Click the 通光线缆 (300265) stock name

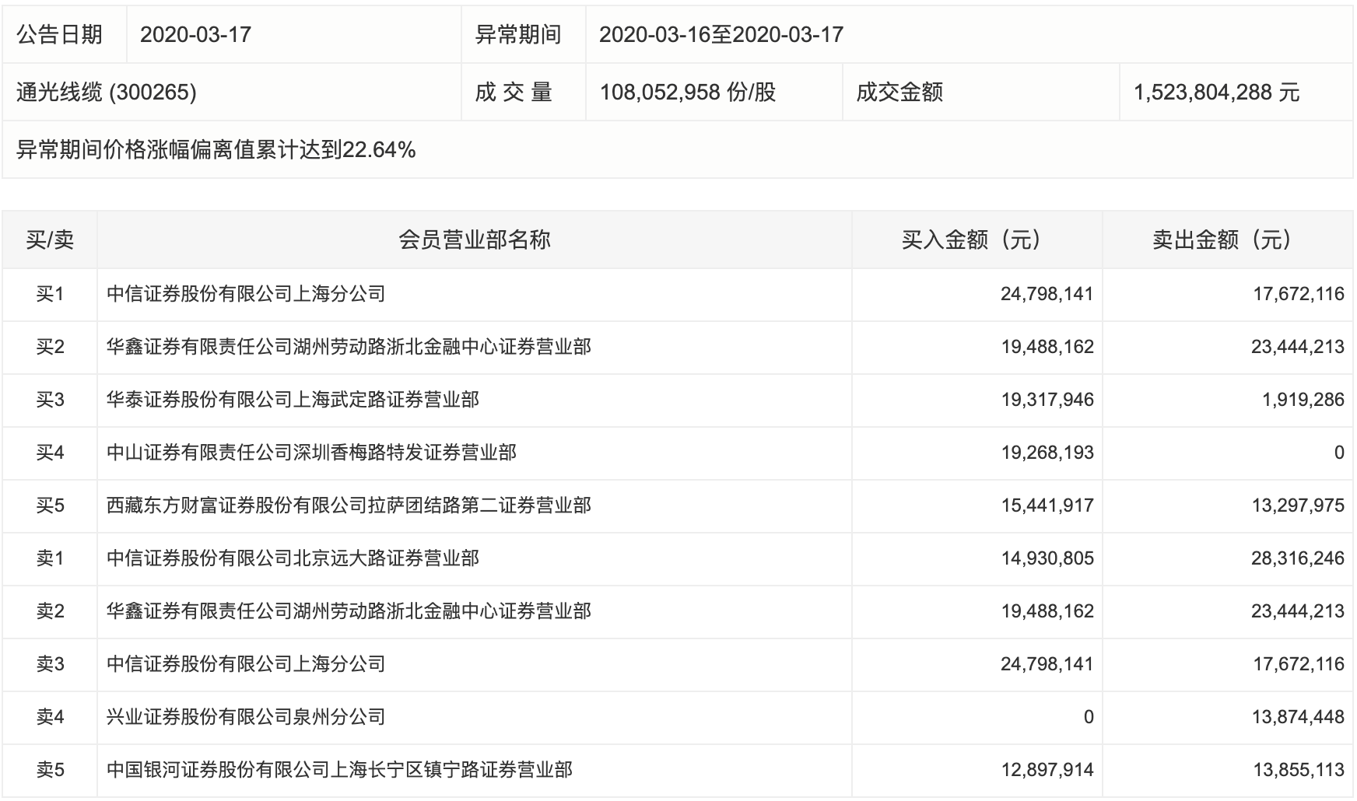pos(107,93)
